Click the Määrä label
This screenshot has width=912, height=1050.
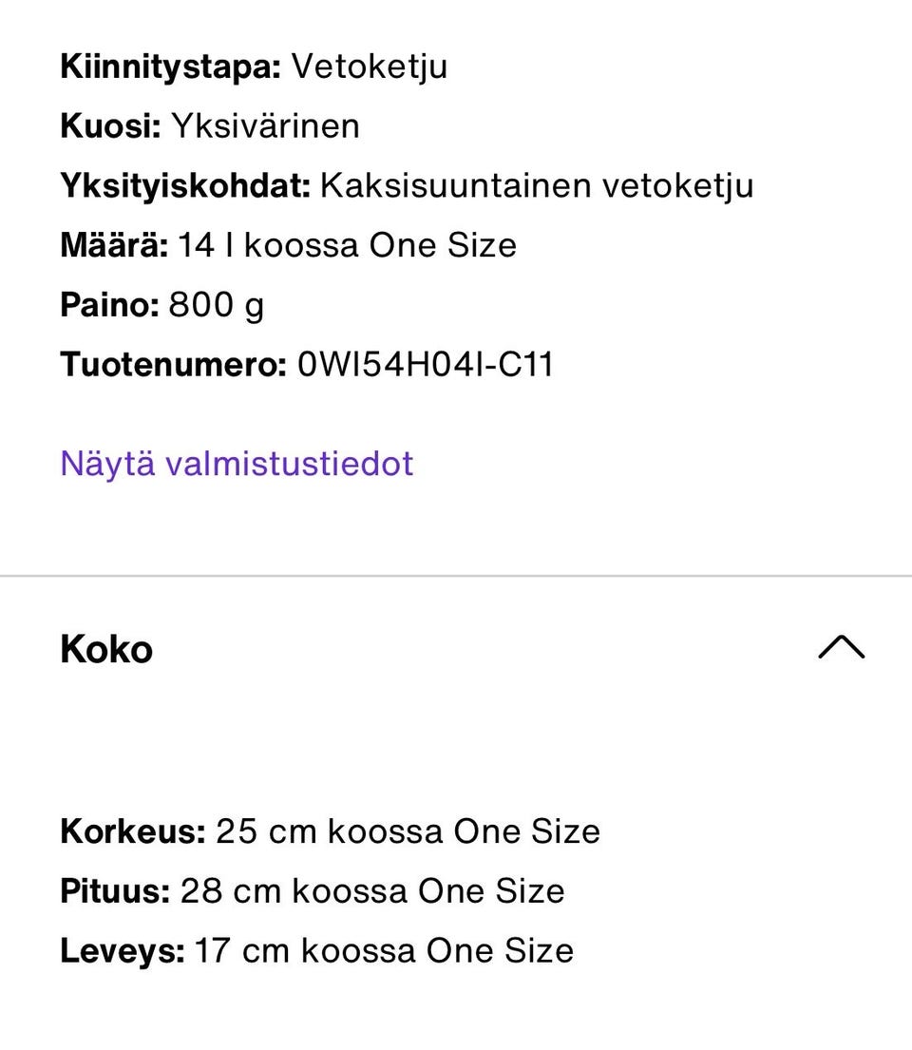pyautogui.click(x=114, y=246)
